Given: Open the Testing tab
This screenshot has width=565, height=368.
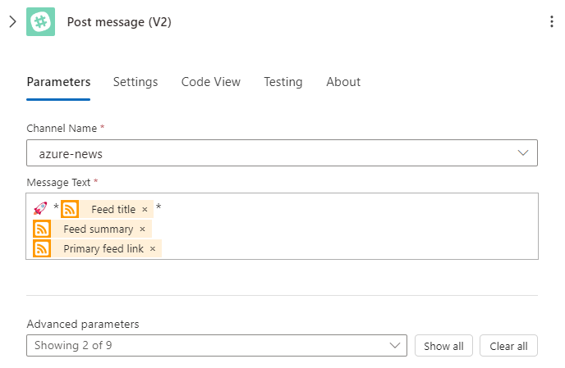Looking at the screenshot, I should click(x=283, y=82).
